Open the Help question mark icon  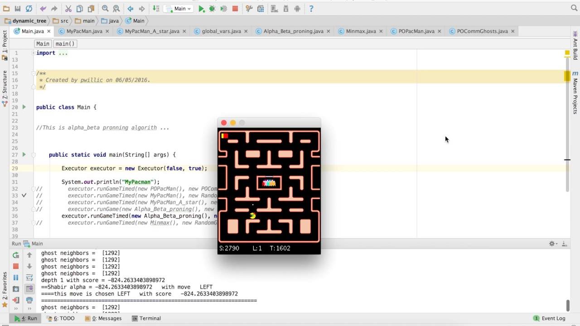click(311, 9)
